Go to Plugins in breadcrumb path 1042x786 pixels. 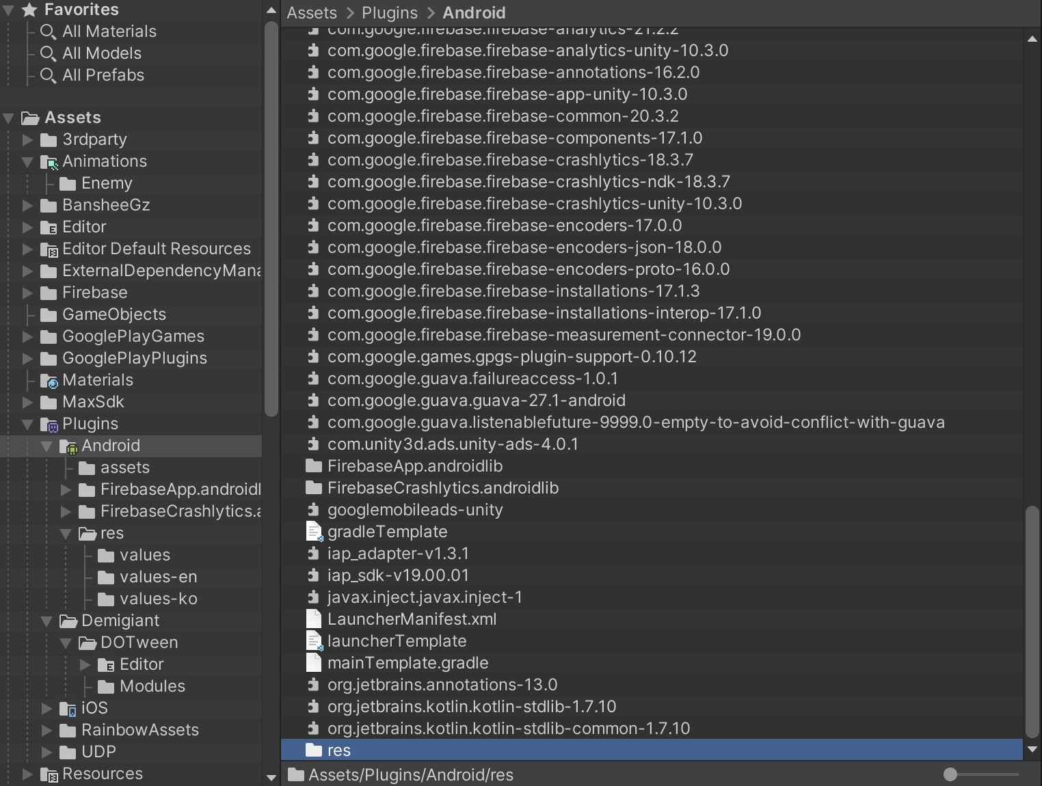[390, 13]
